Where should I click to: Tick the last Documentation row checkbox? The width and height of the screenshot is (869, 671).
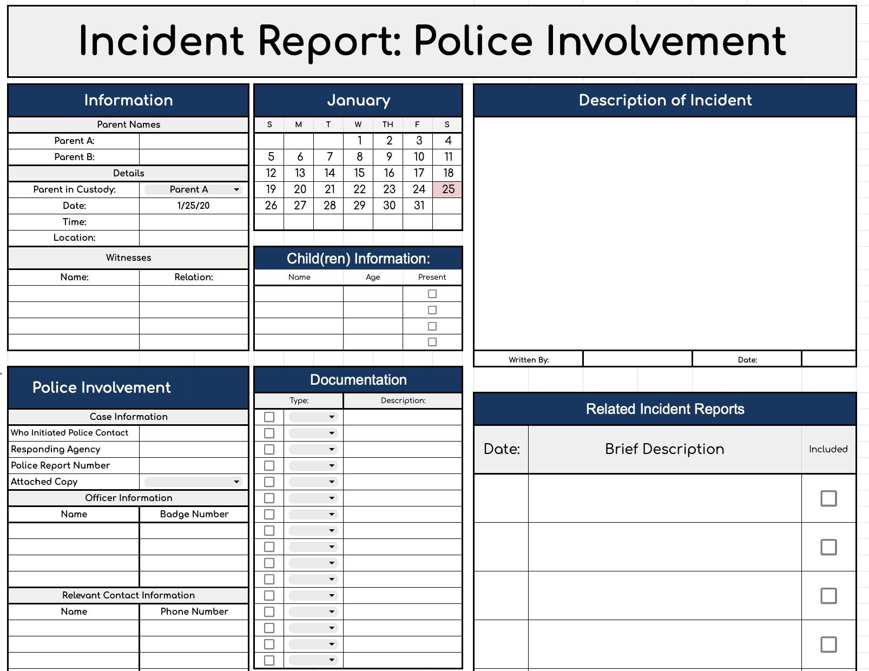point(269,660)
